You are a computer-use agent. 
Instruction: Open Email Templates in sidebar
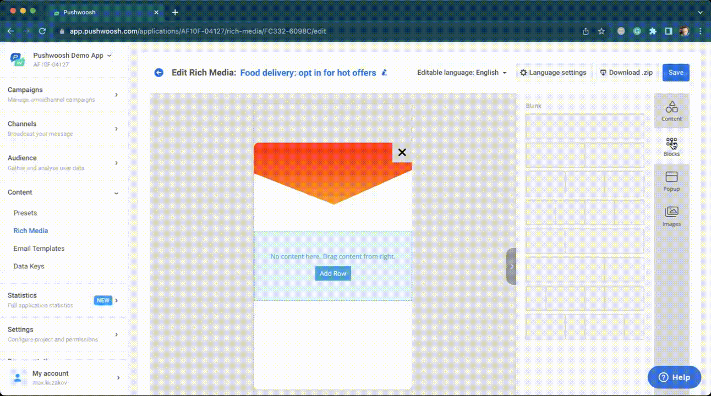point(39,249)
